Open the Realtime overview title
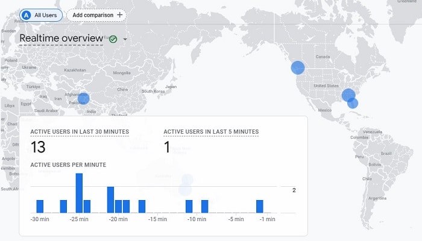Screen dimensions: 422x241 pyautogui.click(x=61, y=38)
